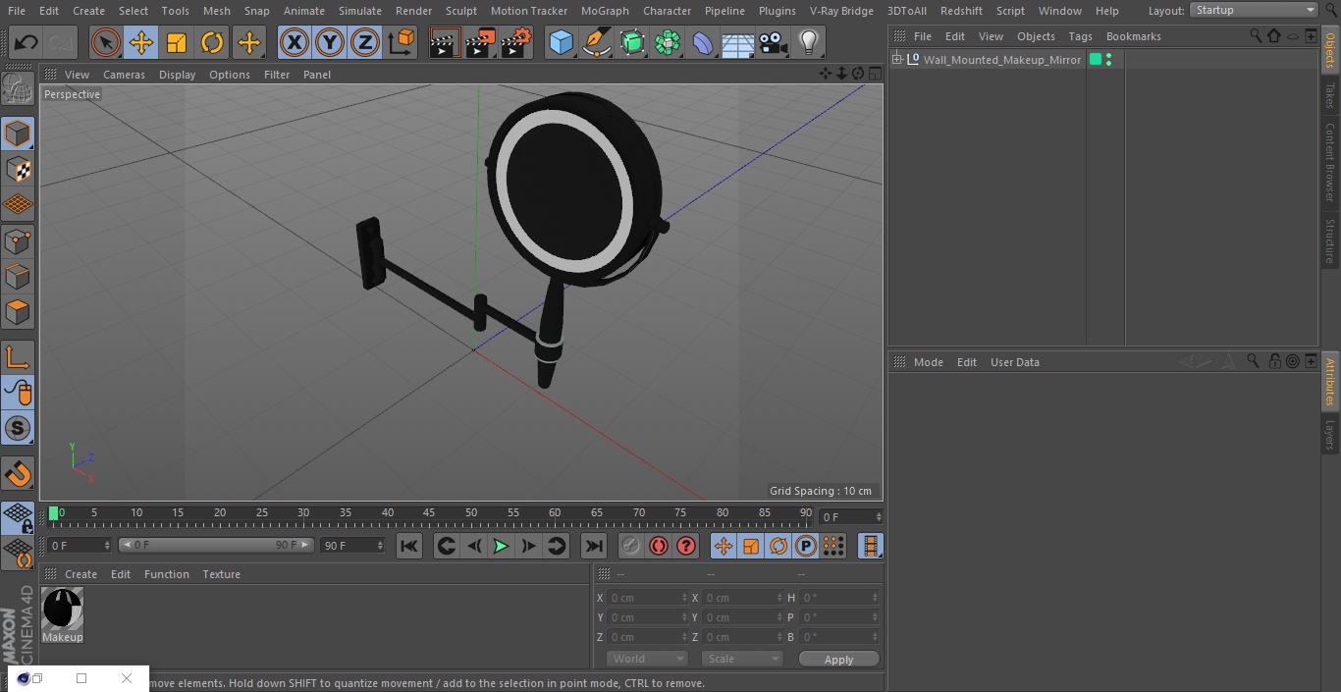Toggle Viewport Solo S icon

coord(18,428)
